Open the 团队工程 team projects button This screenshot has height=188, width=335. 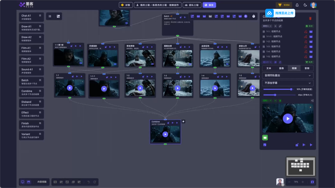point(192,5)
